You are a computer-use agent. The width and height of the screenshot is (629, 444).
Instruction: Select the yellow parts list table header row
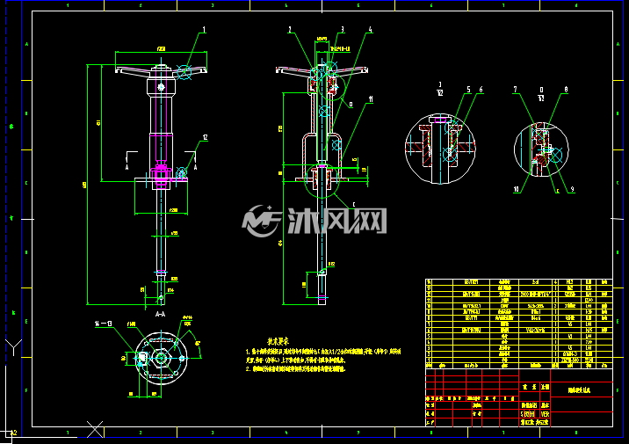pyautogui.click(x=518, y=366)
